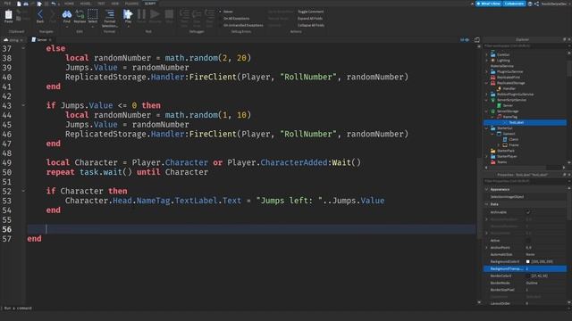Collapse the Data properties section

[x=486, y=204]
